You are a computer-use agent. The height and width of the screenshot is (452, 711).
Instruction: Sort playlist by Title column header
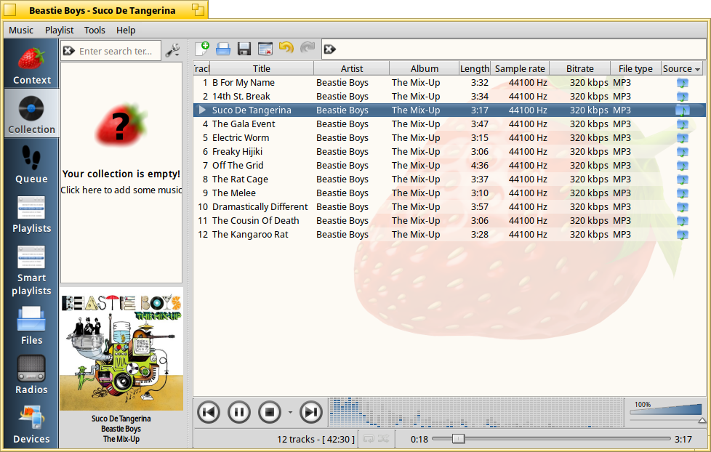pos(262,68)
